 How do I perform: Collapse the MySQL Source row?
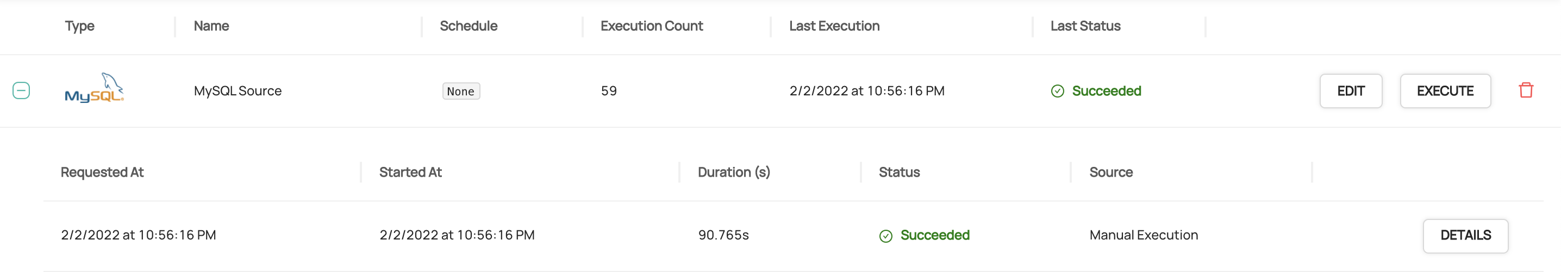tap(21, 90)
